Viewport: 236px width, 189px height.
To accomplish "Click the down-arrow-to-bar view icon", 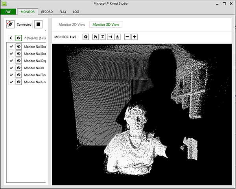I will pyautogui.click(x=117, y=37).
